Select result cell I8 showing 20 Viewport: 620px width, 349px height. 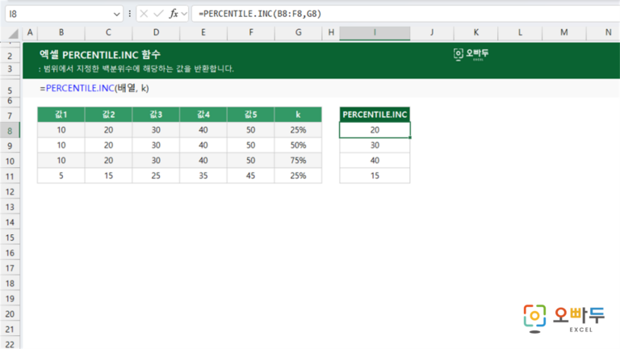[375, 130]
